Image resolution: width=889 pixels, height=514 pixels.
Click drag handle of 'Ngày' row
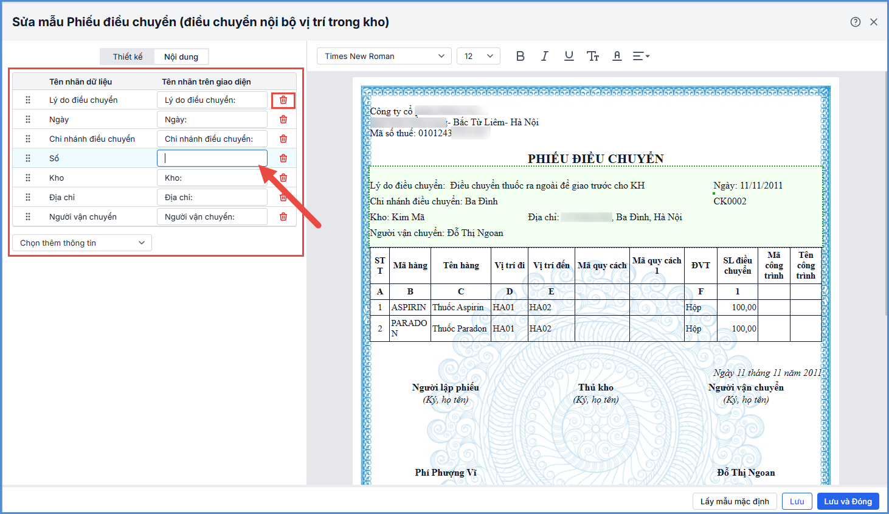coord(28,119)
